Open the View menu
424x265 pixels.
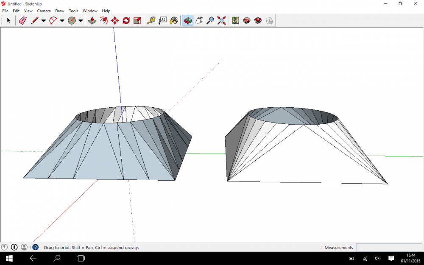tap(28, 11)
